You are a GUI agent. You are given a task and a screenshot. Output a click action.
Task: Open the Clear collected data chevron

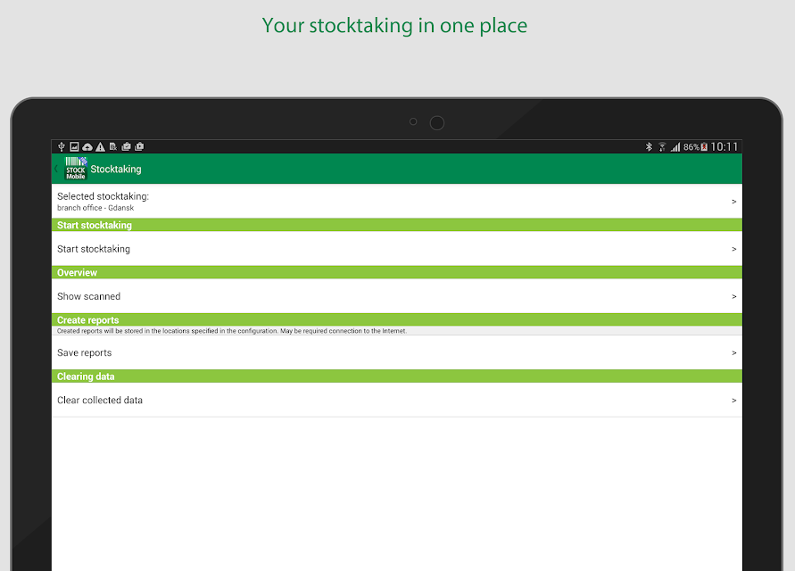point(733,401)
